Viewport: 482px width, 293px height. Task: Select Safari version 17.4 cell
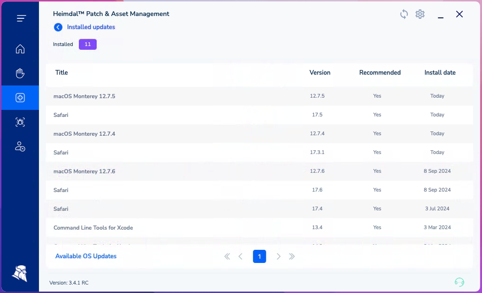click(317, 208)
